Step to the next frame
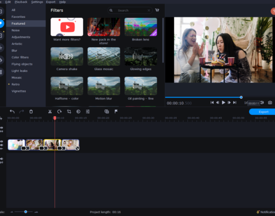 coord(229,103)
